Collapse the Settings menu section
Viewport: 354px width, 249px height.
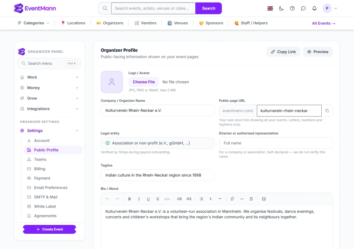pyautogui.click(x=50, y=131)
